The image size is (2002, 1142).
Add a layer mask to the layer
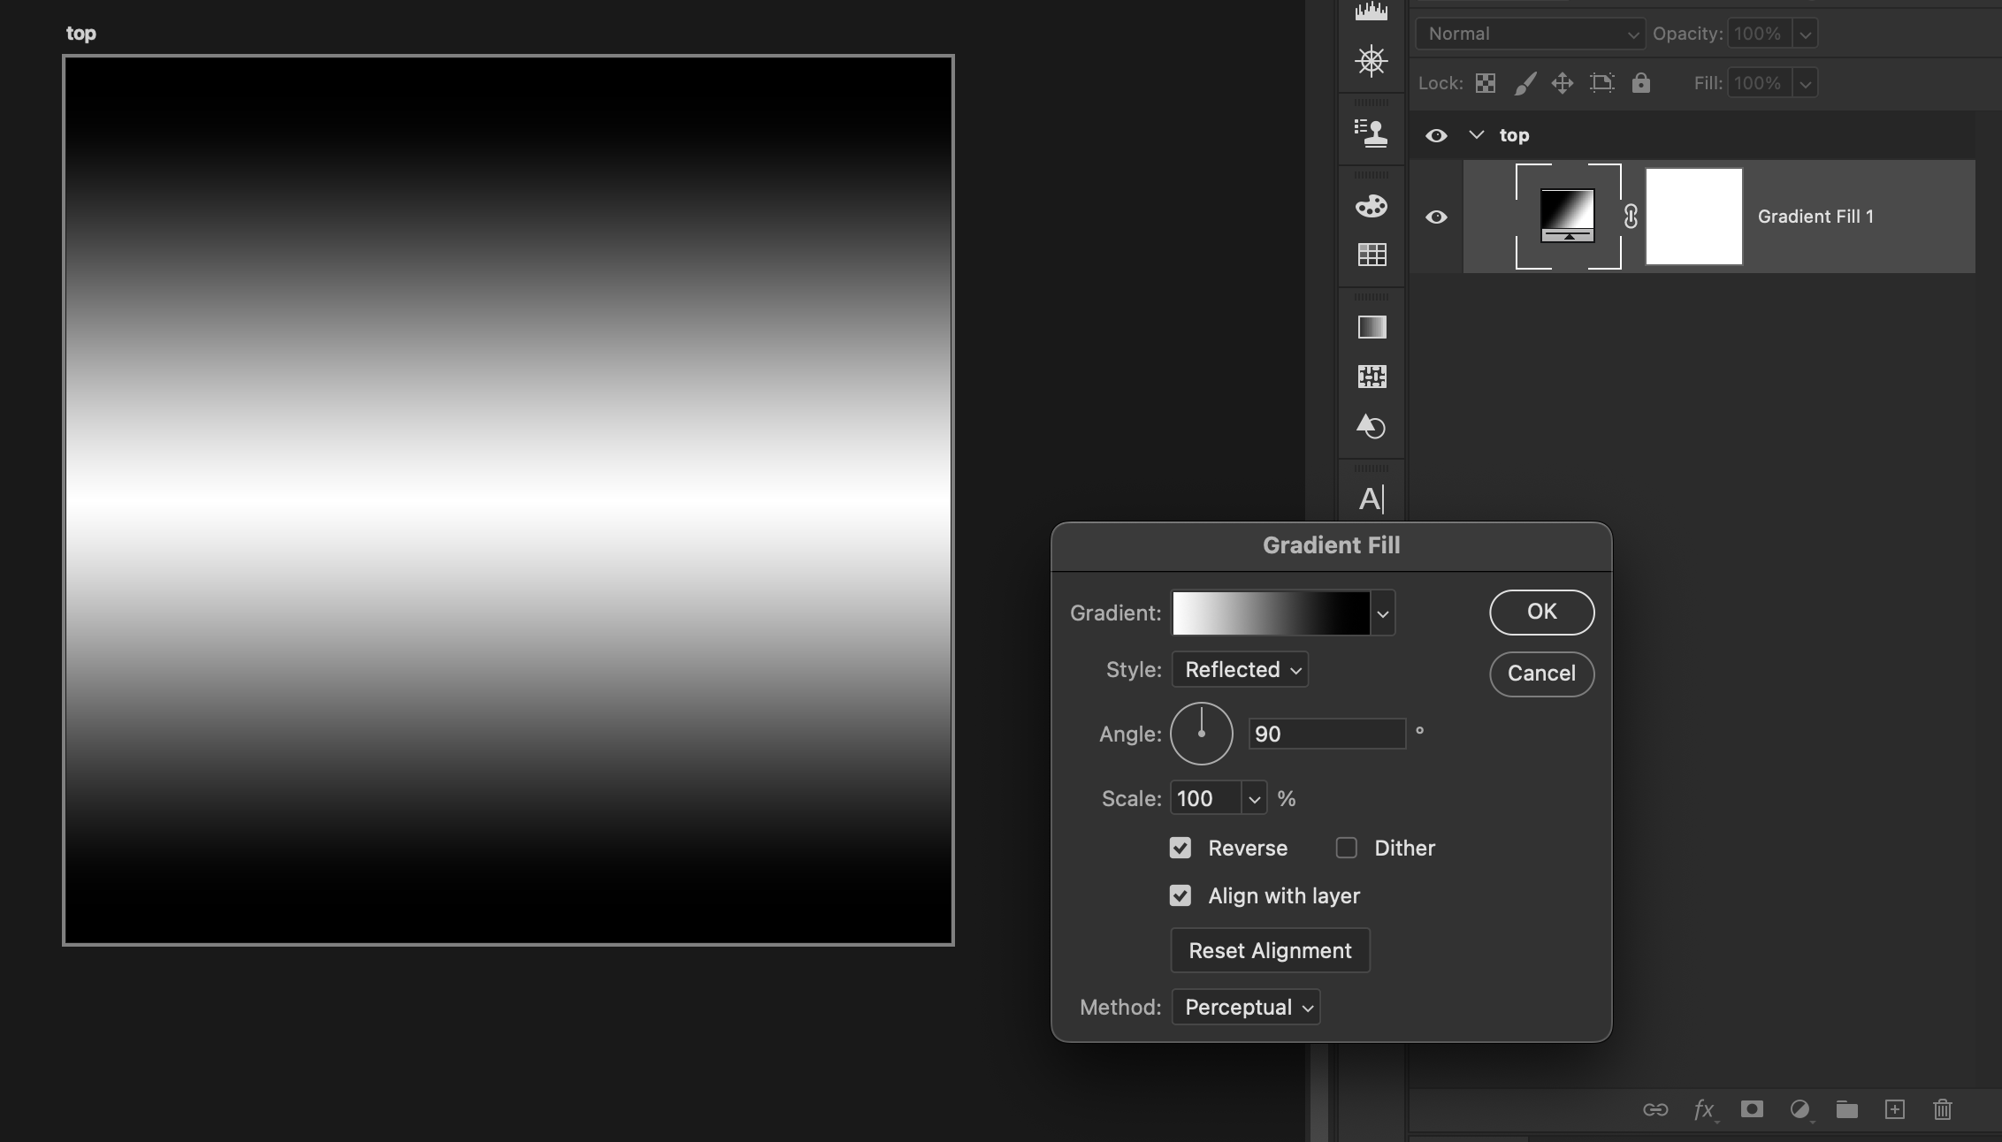click(1752, 1110)
